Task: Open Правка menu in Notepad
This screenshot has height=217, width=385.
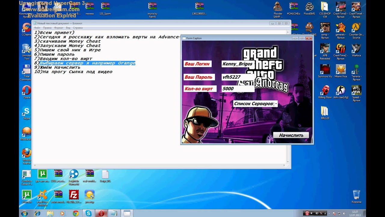Action: click(x=47, y=28)
